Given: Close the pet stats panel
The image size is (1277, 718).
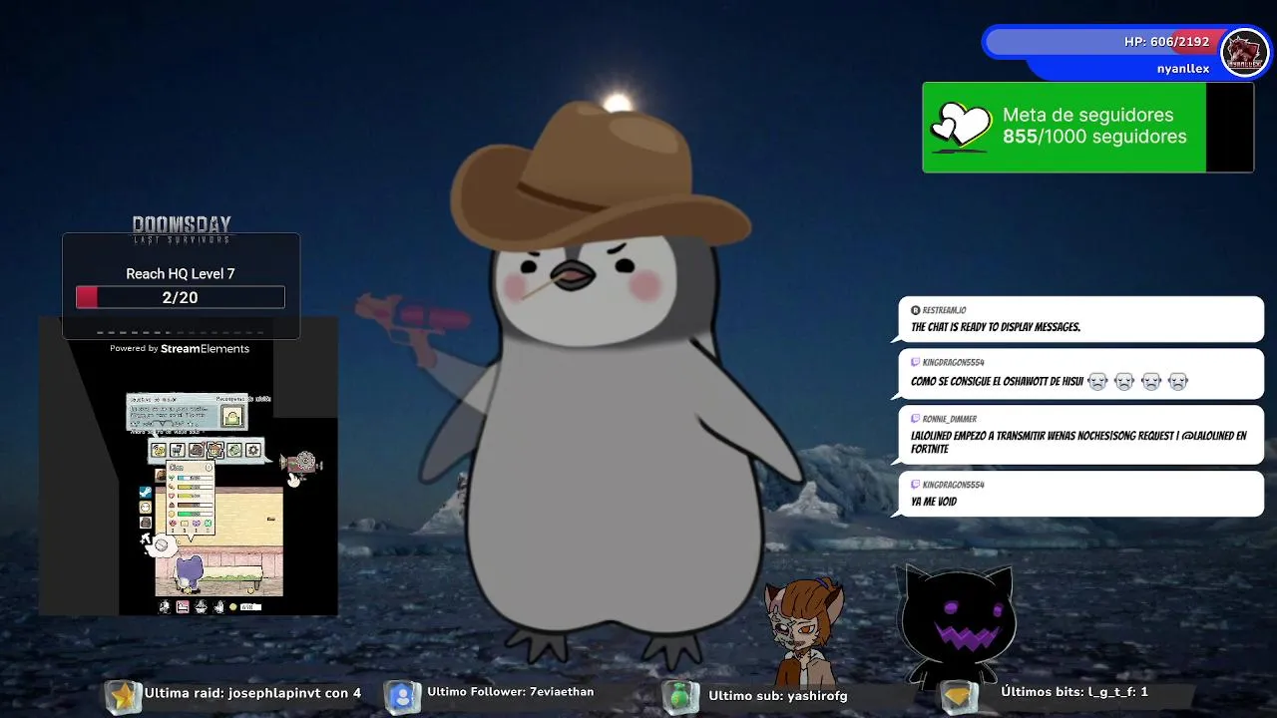Looking at the screenshot, I should 209,467.
